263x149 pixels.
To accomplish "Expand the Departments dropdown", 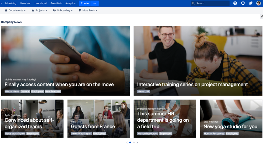I will tap(15, 10).
